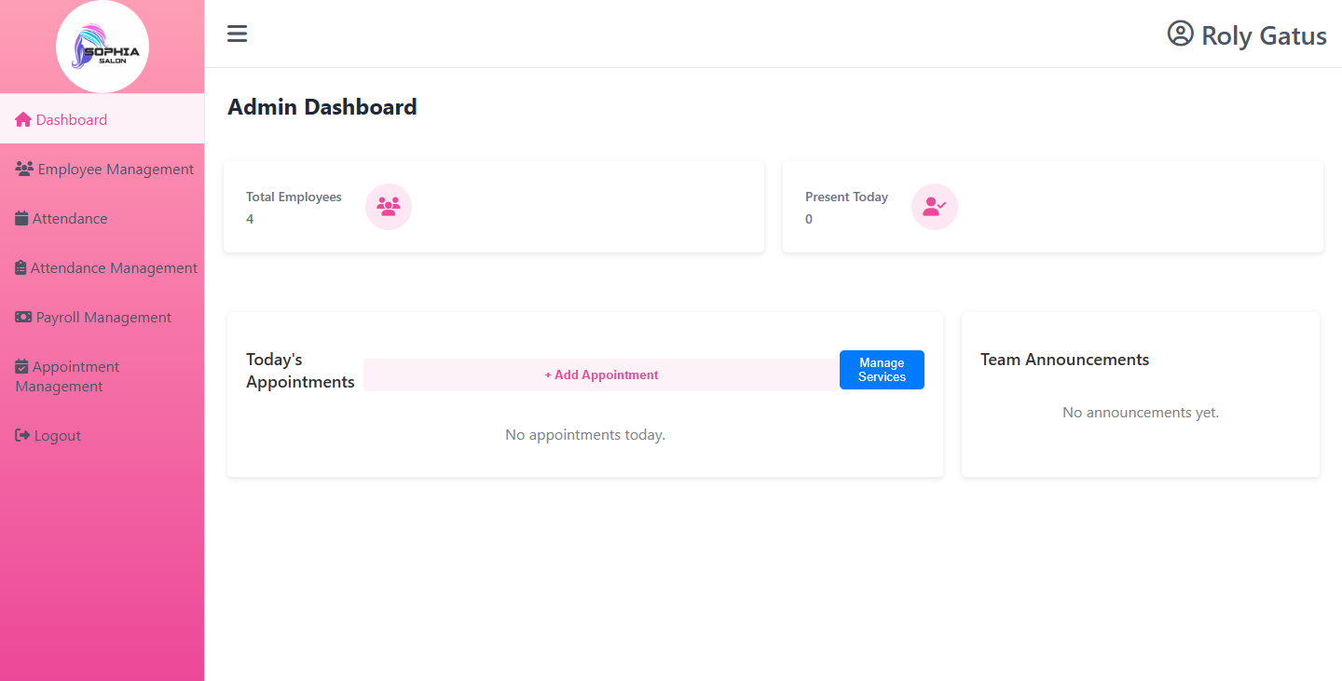The width and height of the screenshot is (1342, 681).
Task: Click the Dashboard home icon
Action: coord(23,119)
